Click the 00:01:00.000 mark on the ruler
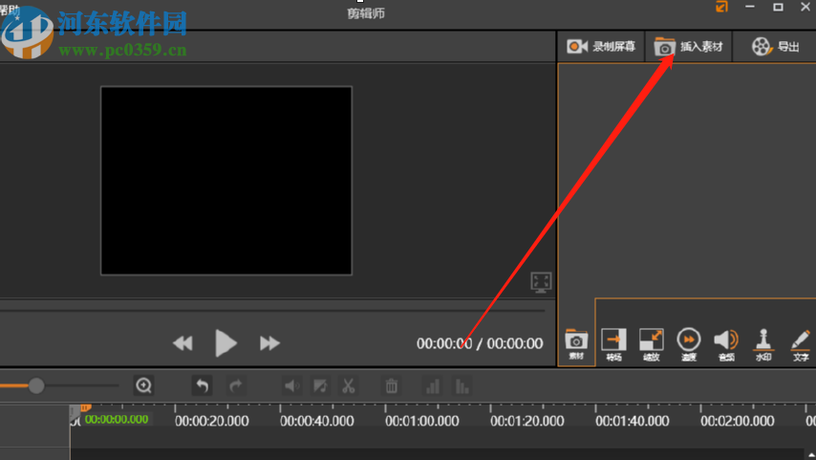The height and width of the screenshot is (460, 816). pos(422,421)
